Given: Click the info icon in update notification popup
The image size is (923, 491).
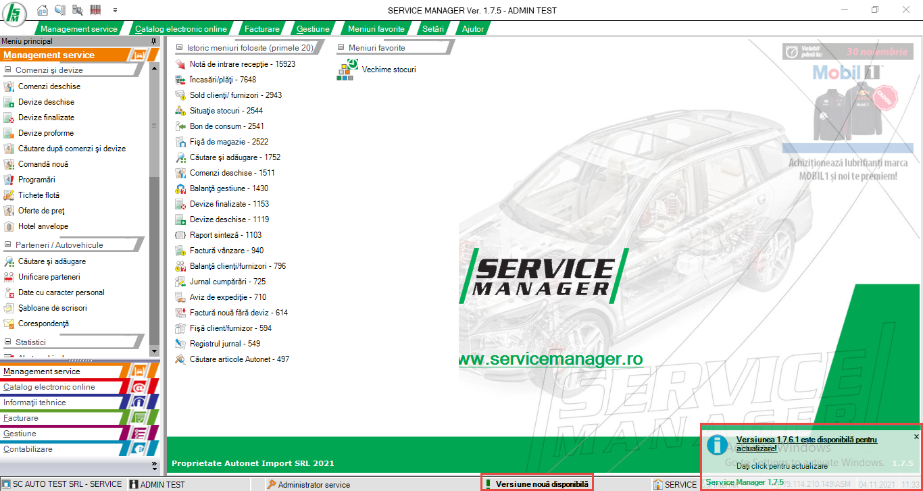Looking at the screenshot, I should (x=718, y=444).
